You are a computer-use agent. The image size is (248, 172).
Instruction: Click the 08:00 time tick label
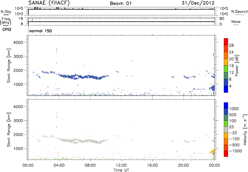[x=90, y=165]
